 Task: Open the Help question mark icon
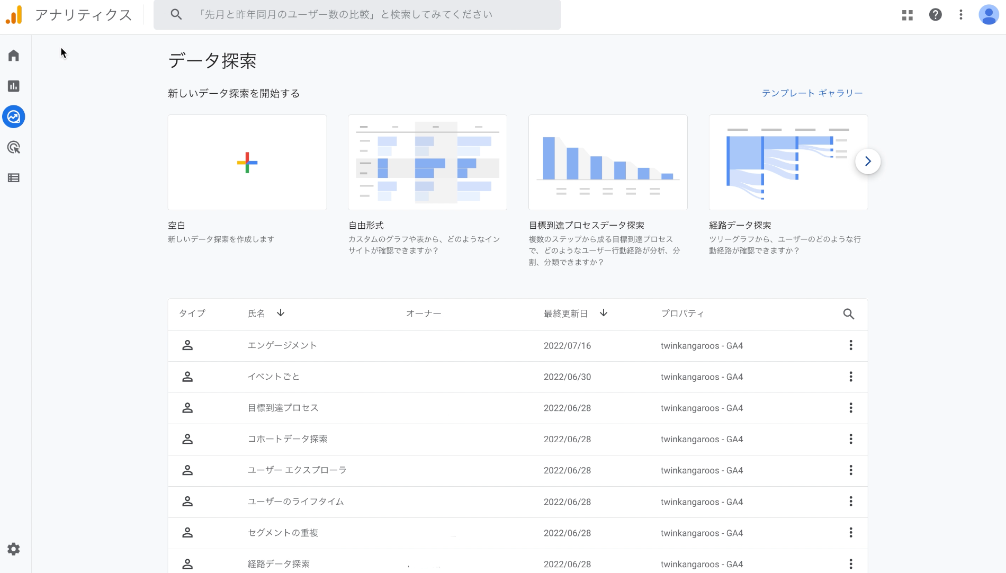[x=936, y=15]
